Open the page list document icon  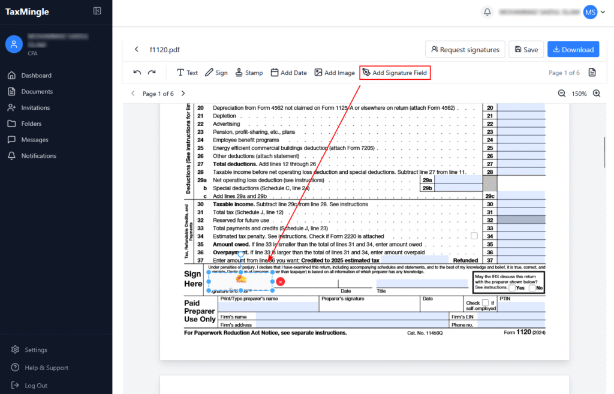pos(592,73)
